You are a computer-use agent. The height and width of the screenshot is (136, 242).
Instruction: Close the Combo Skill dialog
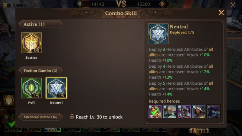pos(221,13)
